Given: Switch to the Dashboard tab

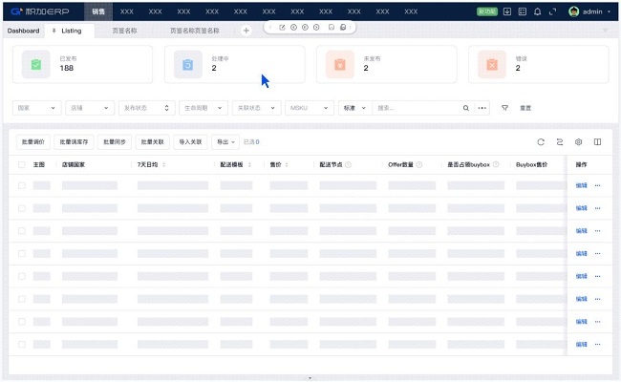Looking at the screenshot, I should 24,31.
